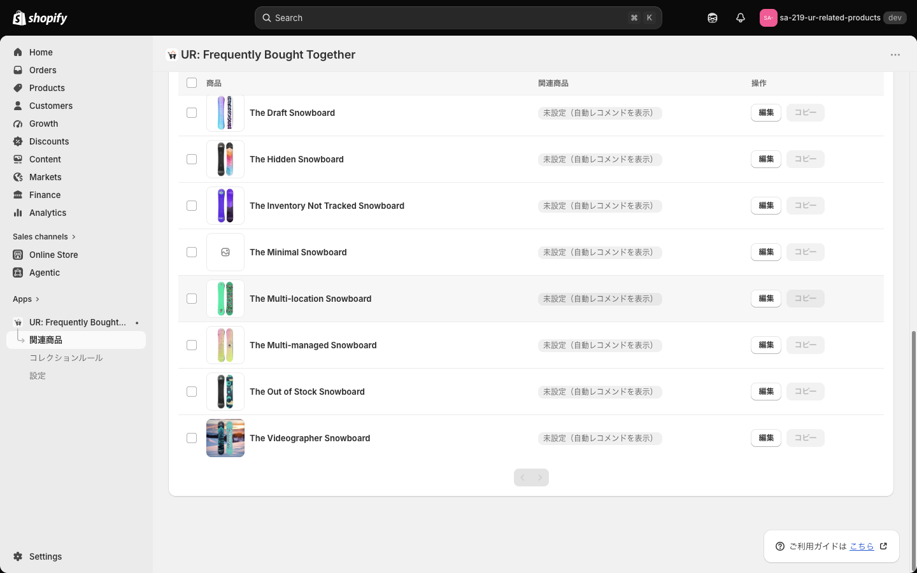Open the こちら usage guide link
The height and width of the screenshot is (573, 917).
point(862,546)
